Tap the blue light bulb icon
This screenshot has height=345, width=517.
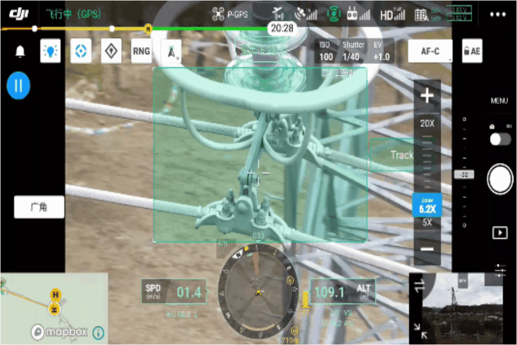pyautogui.click(x=50, y=51)
